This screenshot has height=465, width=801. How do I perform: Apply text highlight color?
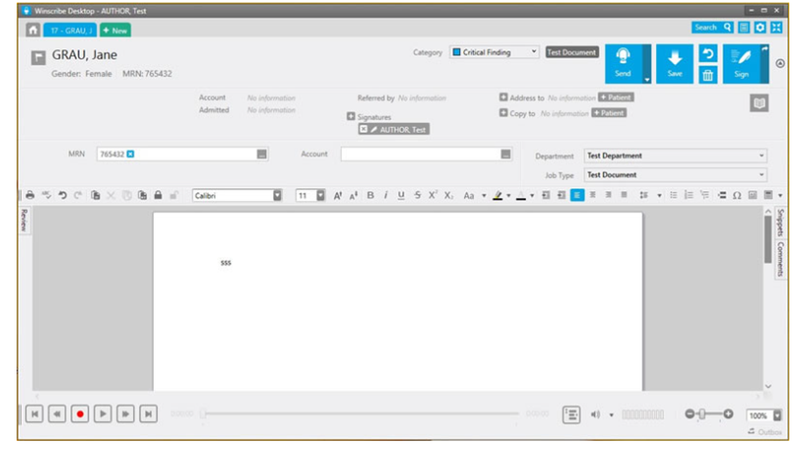coord(497,195)
